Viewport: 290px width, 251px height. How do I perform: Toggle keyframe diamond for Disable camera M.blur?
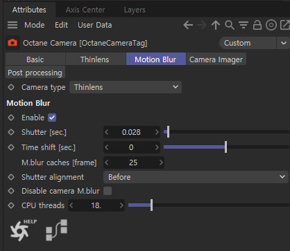(x=11, y=191)
